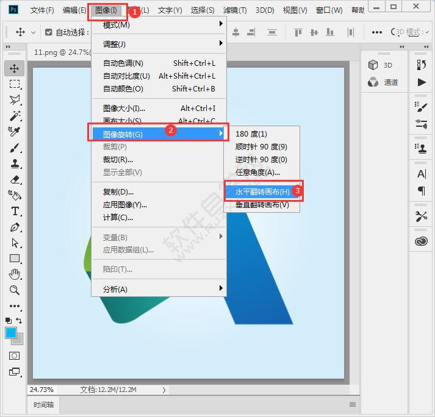Open the status bar info arrow
The height and width of the screenshot is (417, 435).
pyautogui.click(x=164, y=390)
